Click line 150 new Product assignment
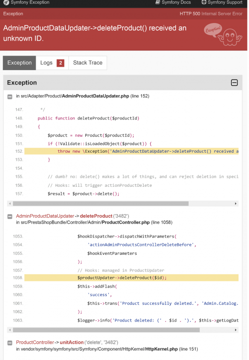 coord(91,135)
